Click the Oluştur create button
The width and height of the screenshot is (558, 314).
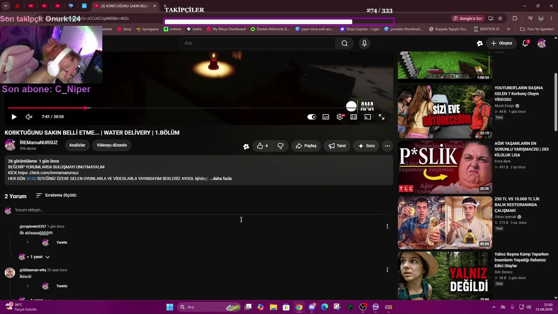(502, 43)
